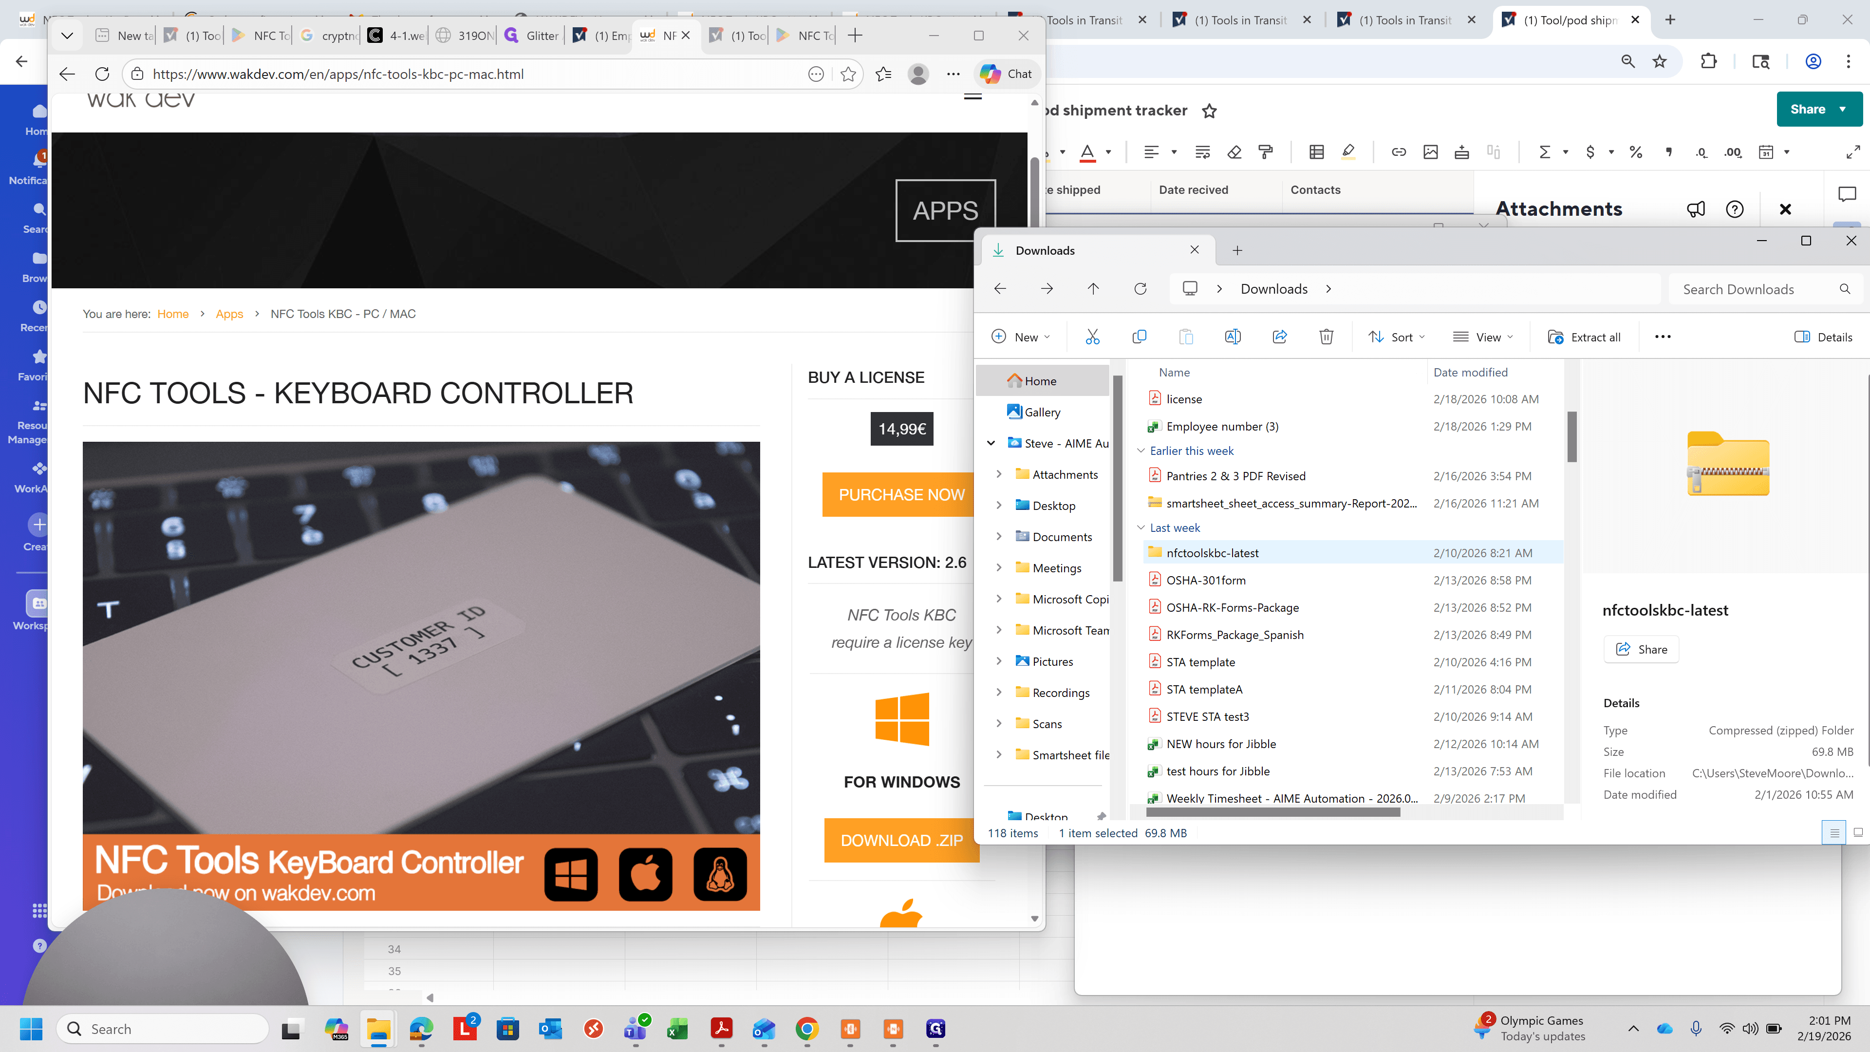This screenshot has width=1870, height=1052.
Task: Click the file list horizontal scrollbar
Action: click(1273, 812)
